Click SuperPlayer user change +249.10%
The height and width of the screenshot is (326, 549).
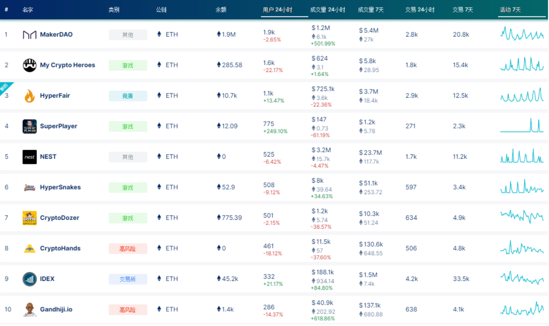[275, 131]
